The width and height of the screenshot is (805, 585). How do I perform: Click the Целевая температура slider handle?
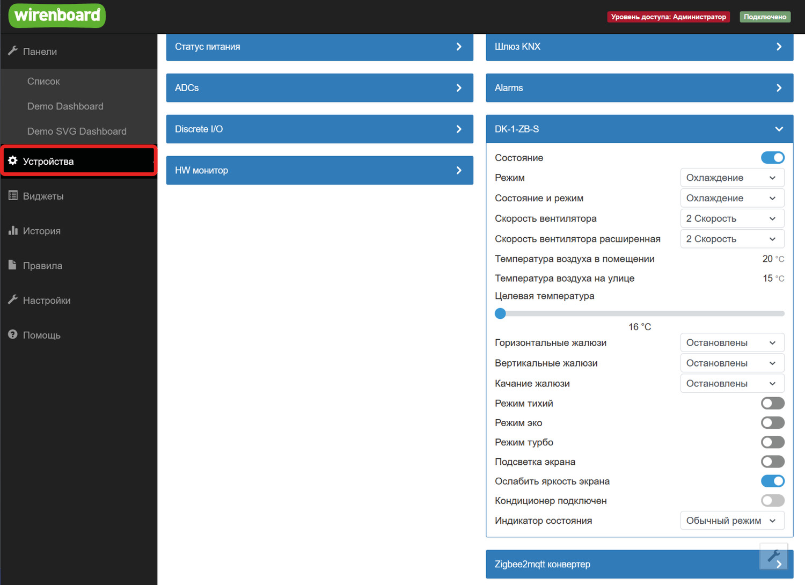500,313
